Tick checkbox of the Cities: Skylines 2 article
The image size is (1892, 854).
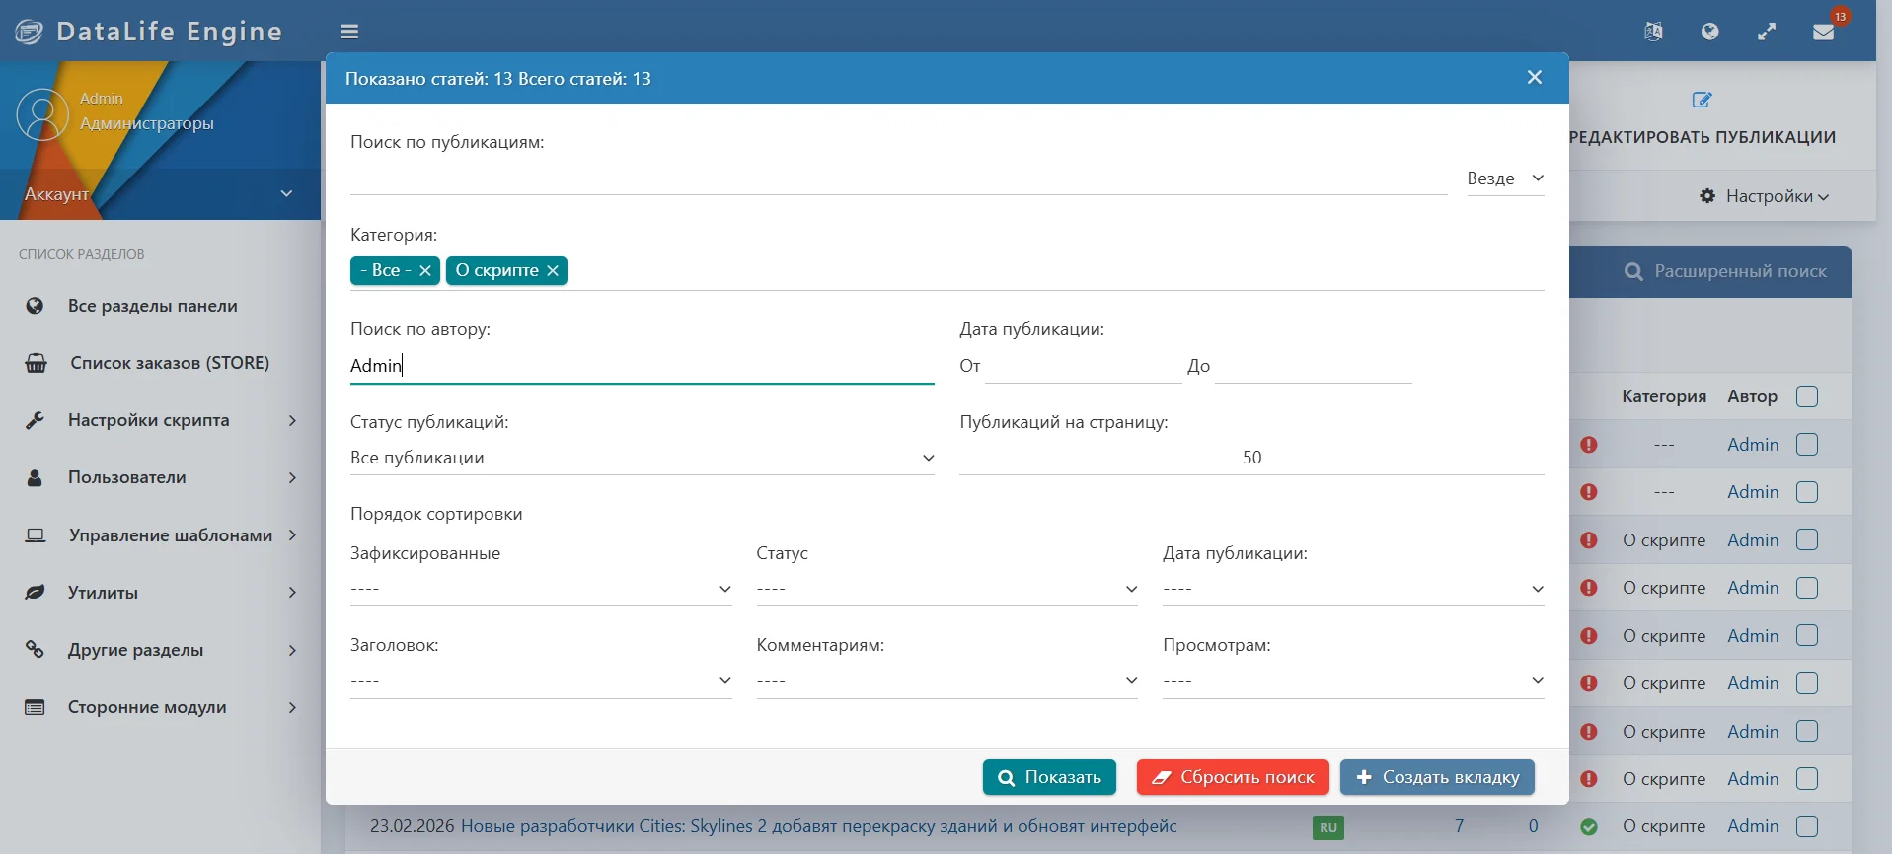coord(1807,826)
